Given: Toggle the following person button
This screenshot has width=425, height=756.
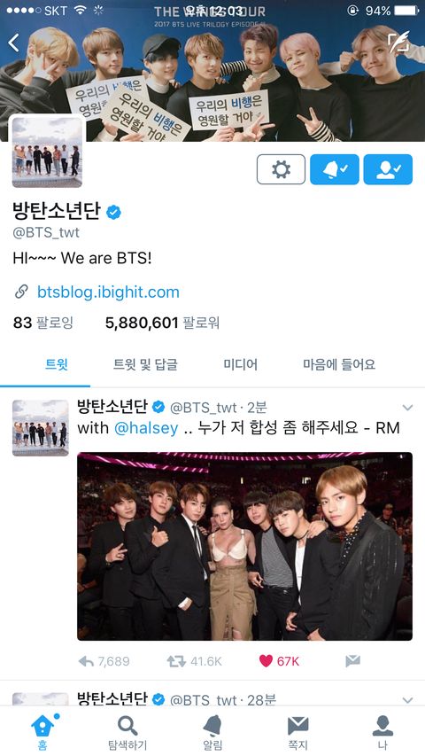Looking at the screenshot, I should 388,169.
